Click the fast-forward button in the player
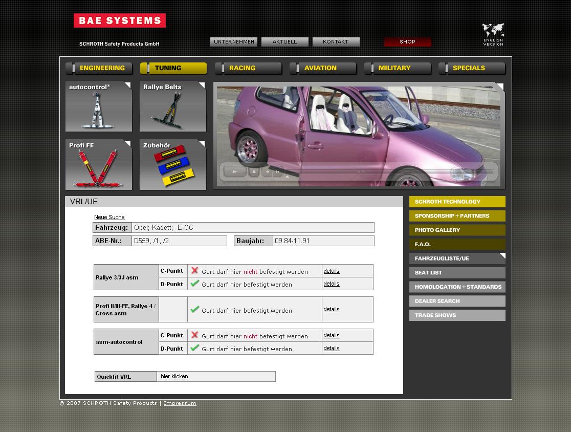 (x=278, y=172)
